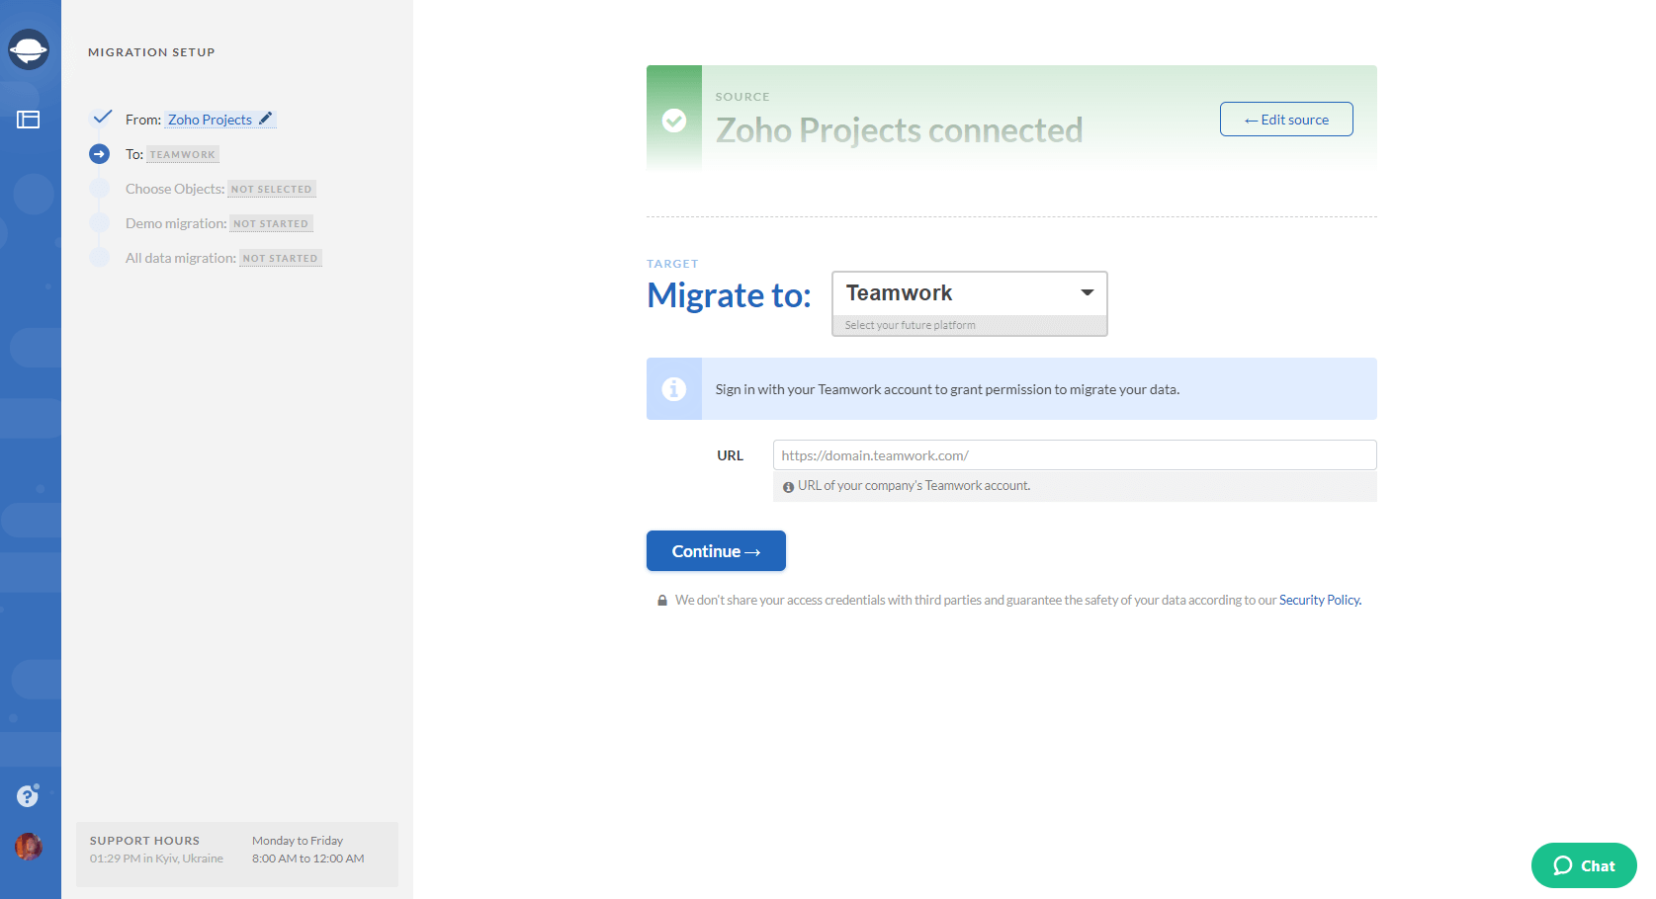Viewport: 1656px width, 899px height.
Task: Click the user profile avatar
Action: [x=29, y=847]
